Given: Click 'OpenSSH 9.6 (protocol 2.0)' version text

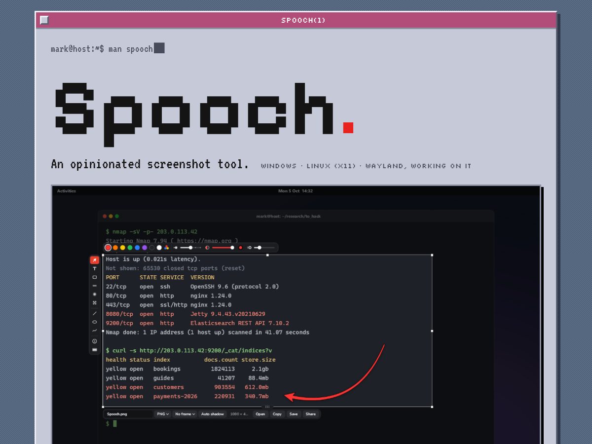Looking at the screenshot, I should pyautogui.click(x=235, y=287).
